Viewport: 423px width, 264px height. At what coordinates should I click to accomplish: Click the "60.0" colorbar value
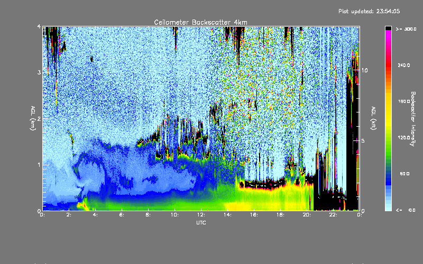404,174
